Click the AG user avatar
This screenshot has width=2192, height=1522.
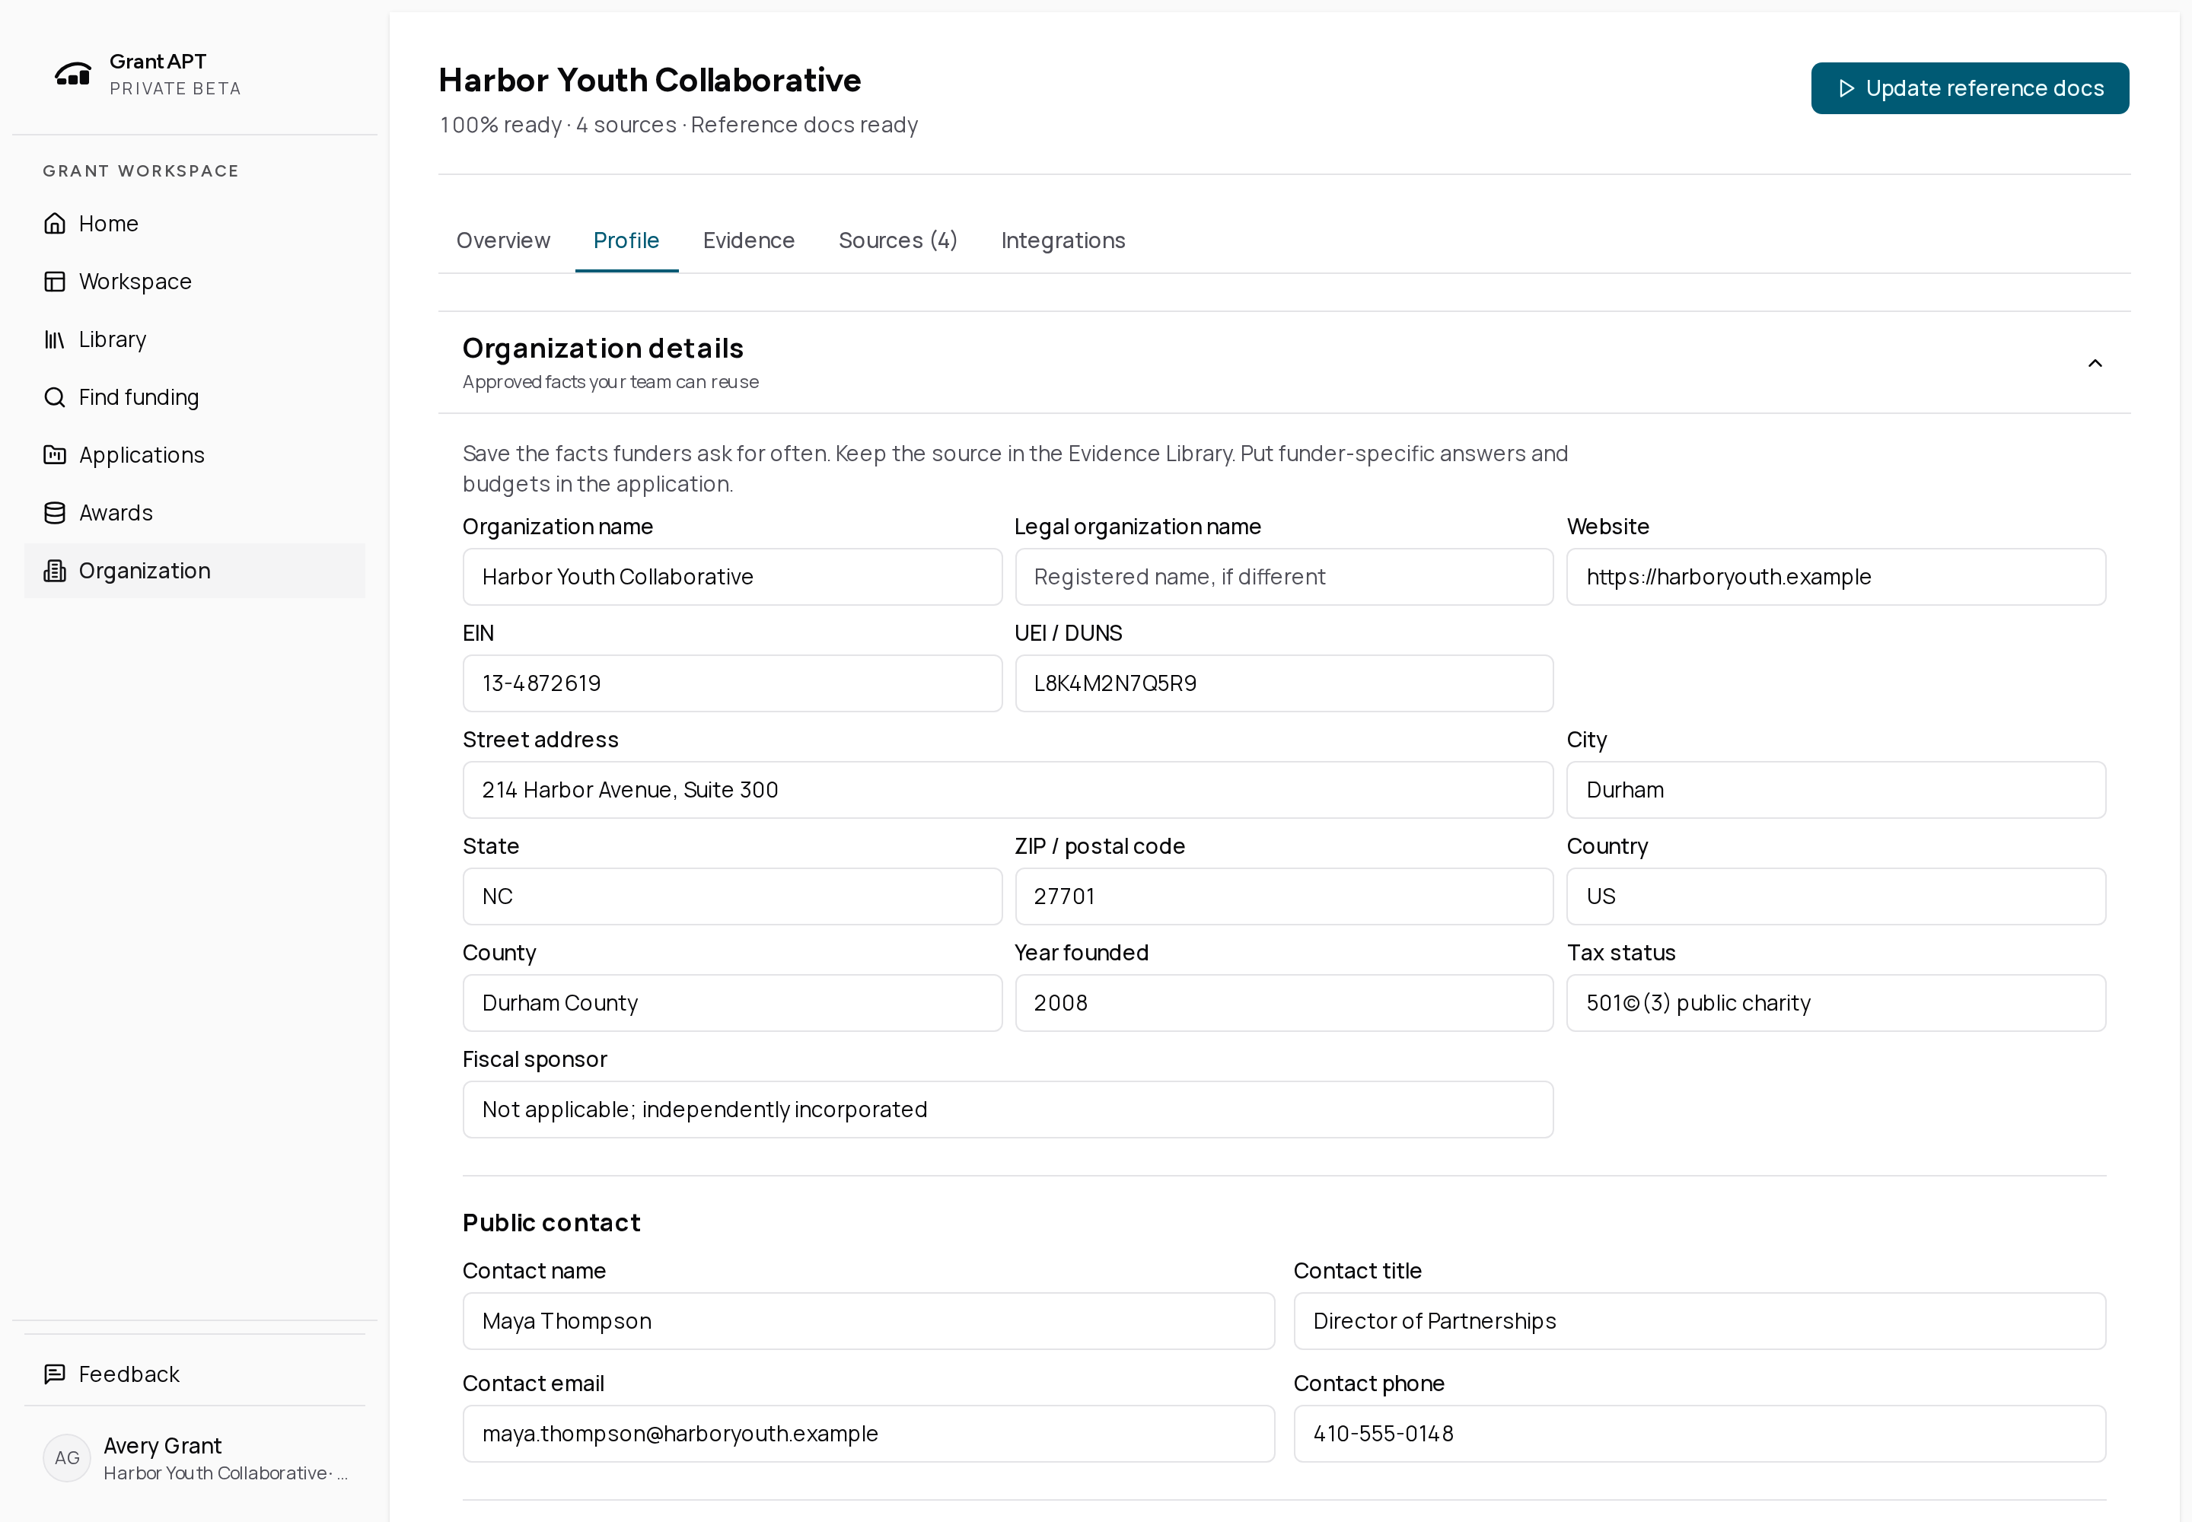[67, 1458]
